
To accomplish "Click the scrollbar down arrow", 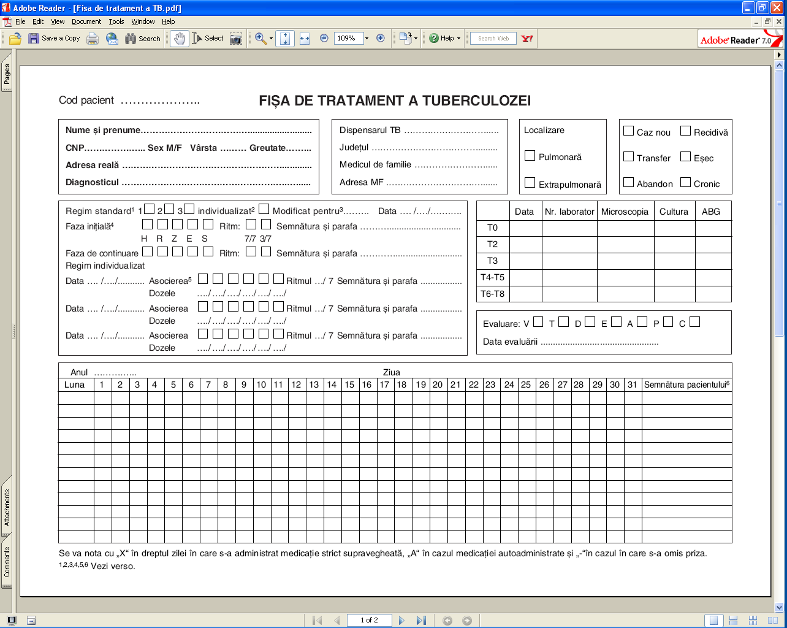I will click(779, 608).
